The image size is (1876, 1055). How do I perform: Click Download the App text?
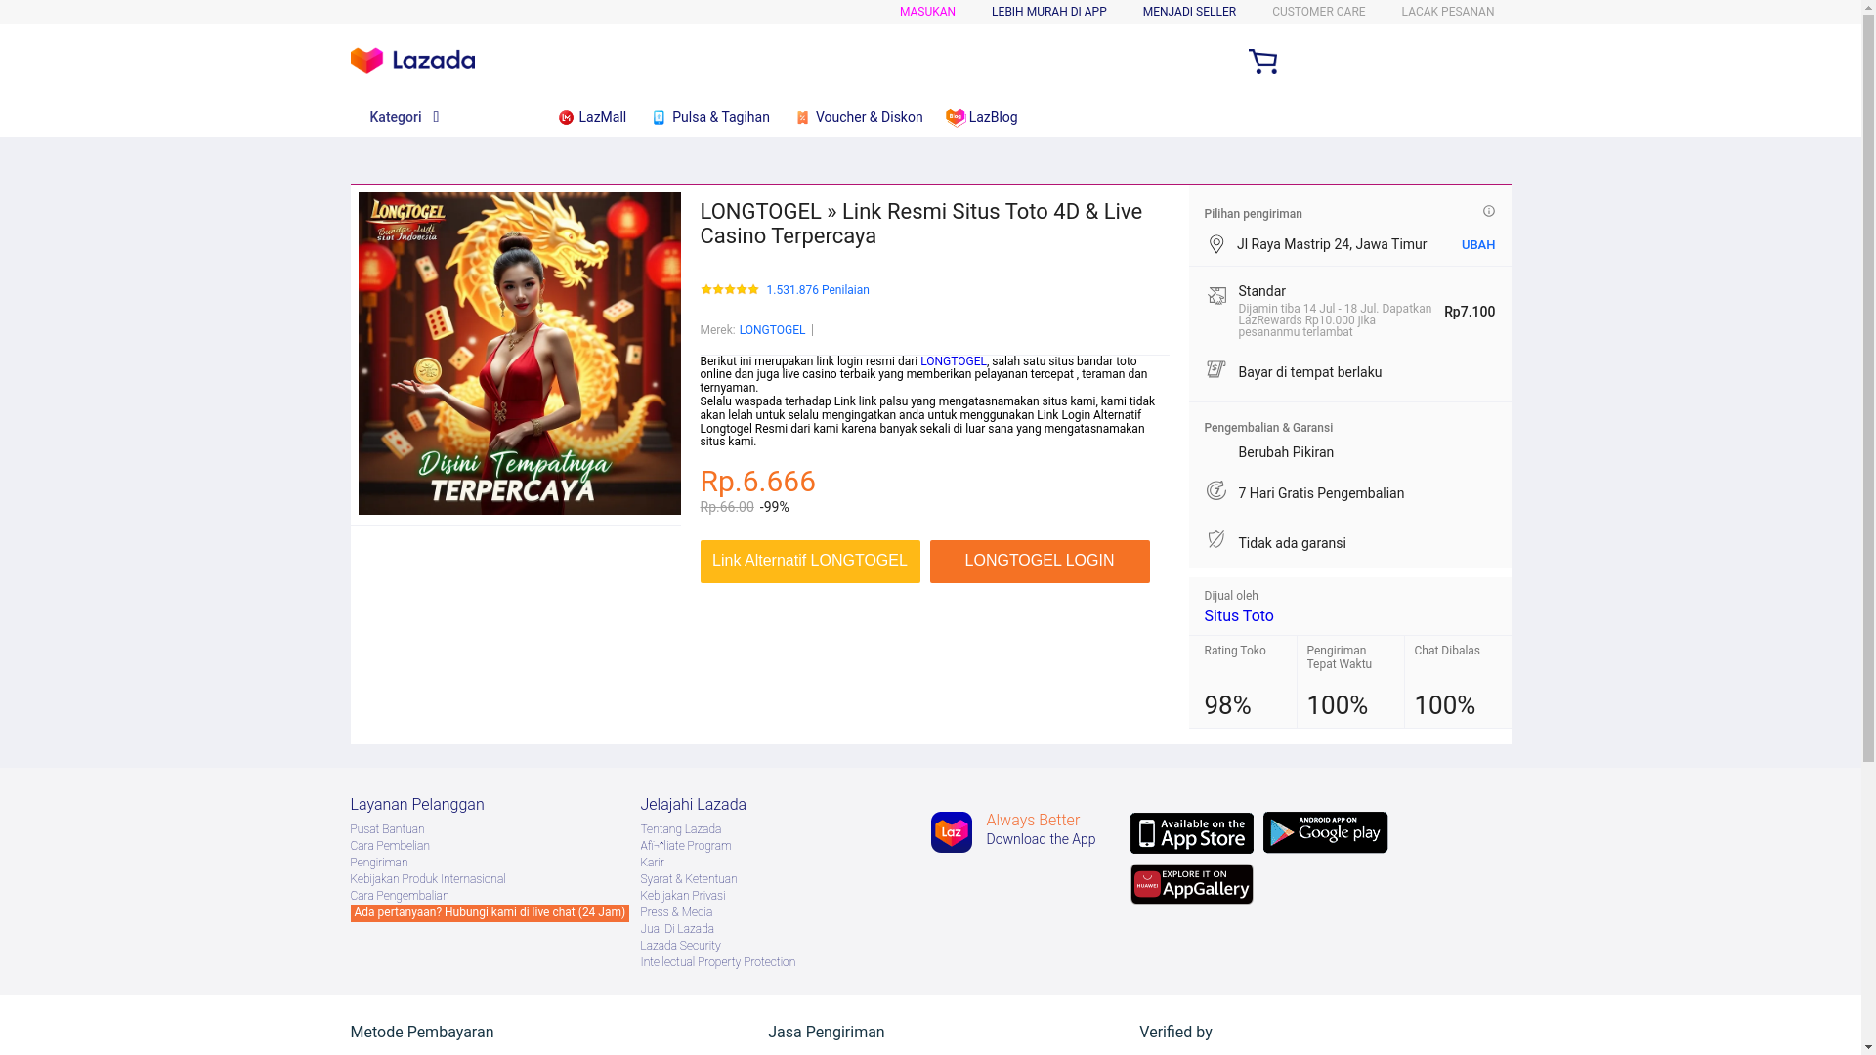coord(1040,839)
